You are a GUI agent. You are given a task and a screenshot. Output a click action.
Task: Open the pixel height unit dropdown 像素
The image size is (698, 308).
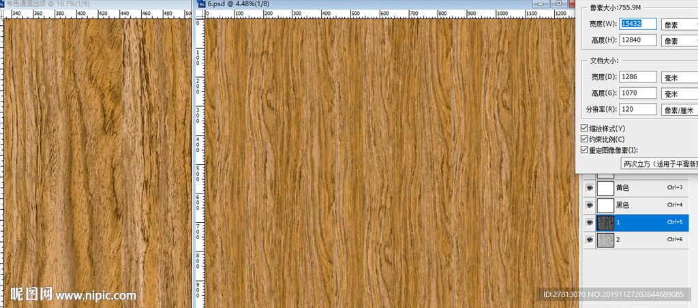(680, 40)
